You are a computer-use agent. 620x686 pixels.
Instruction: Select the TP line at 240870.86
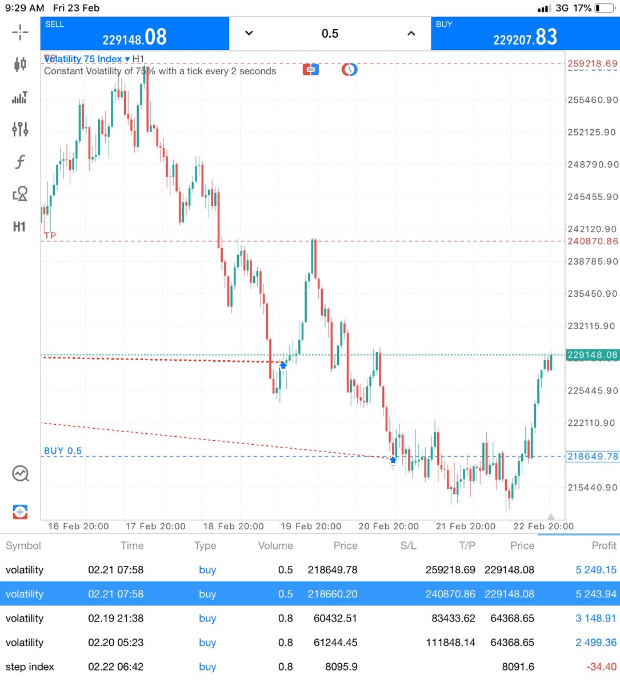pyautogui.click(x=303, y=241)
